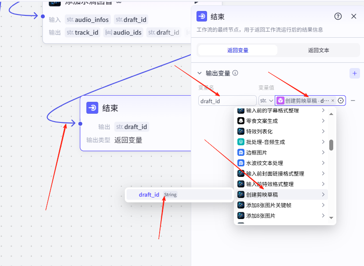The height and width of the screenshot is (266, 364).
Task: Remove the draft_id variable row
Action: coord(353,101)
